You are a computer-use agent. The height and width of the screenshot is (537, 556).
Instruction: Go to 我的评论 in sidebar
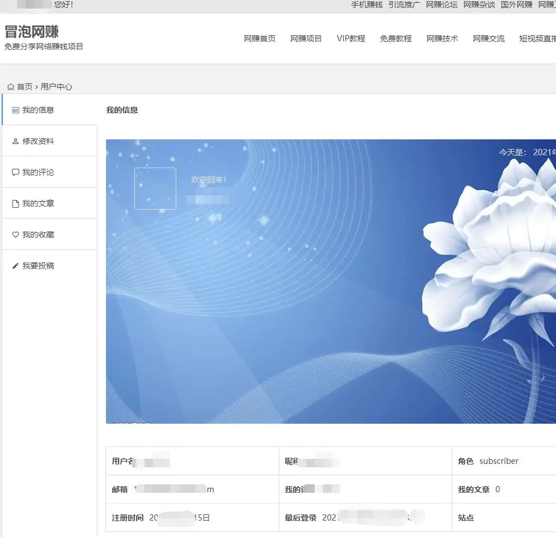point(50,172)
